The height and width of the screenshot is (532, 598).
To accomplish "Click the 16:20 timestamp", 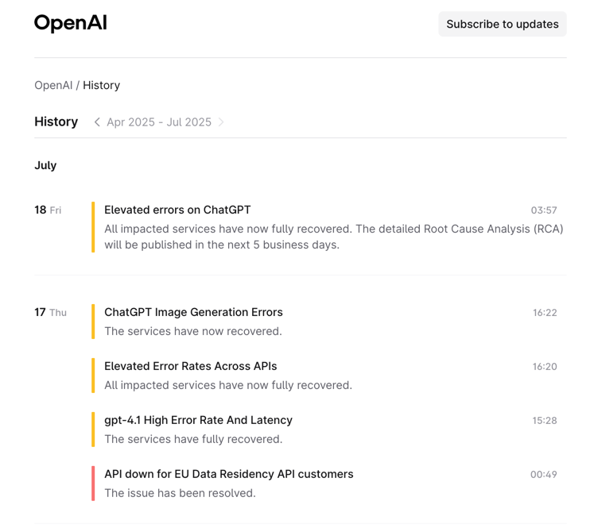I will click(x=545, y=367).
